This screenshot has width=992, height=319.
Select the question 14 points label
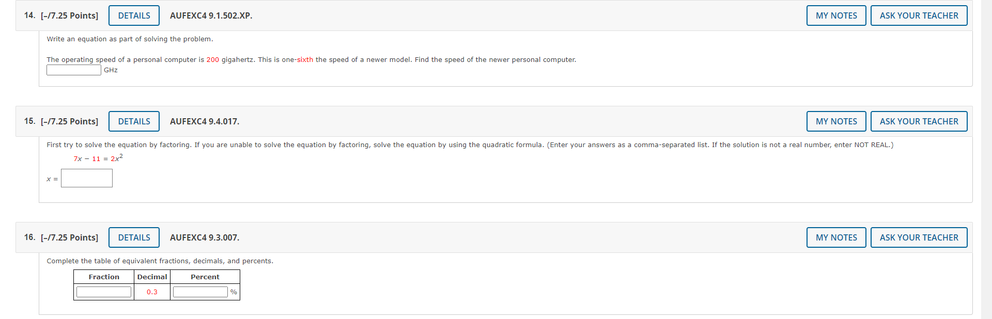click(69, 15)
